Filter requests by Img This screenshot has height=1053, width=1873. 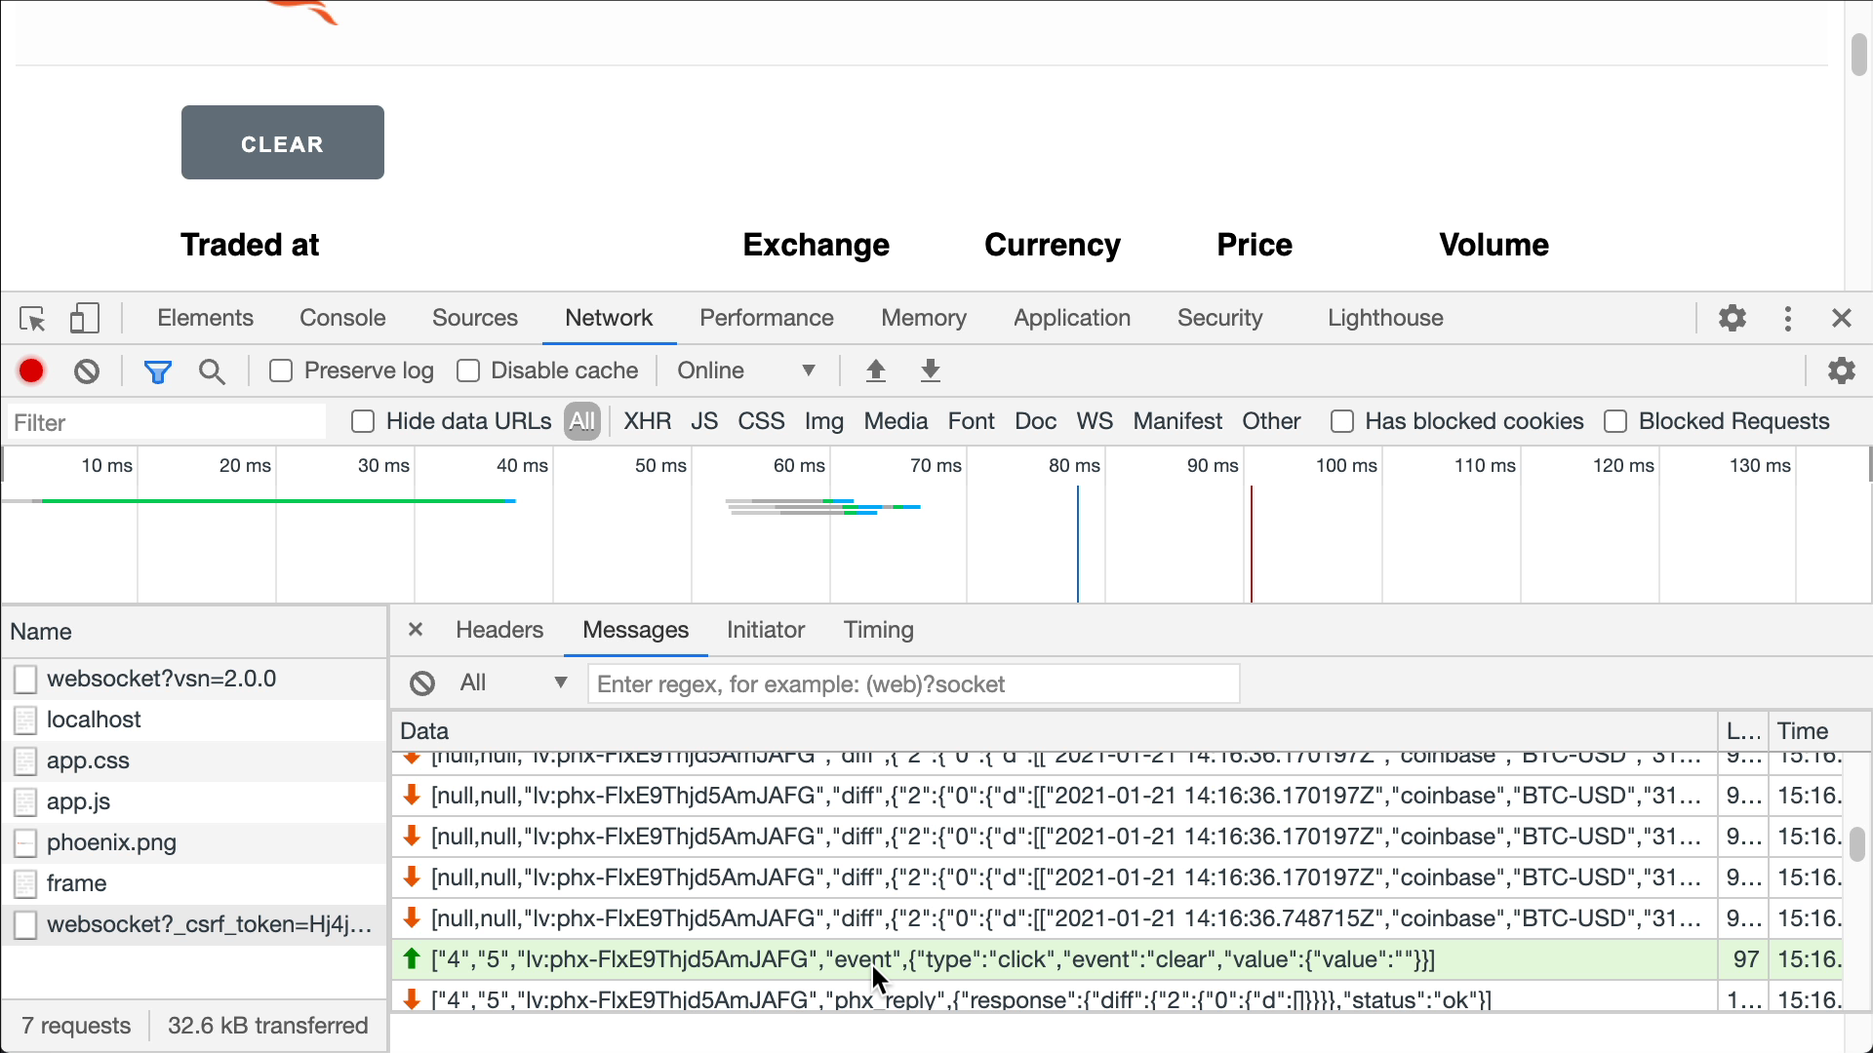tap(824, 421)
